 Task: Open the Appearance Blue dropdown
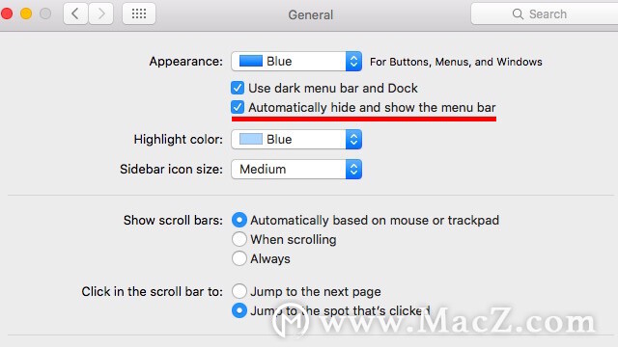tap(296, 62)
